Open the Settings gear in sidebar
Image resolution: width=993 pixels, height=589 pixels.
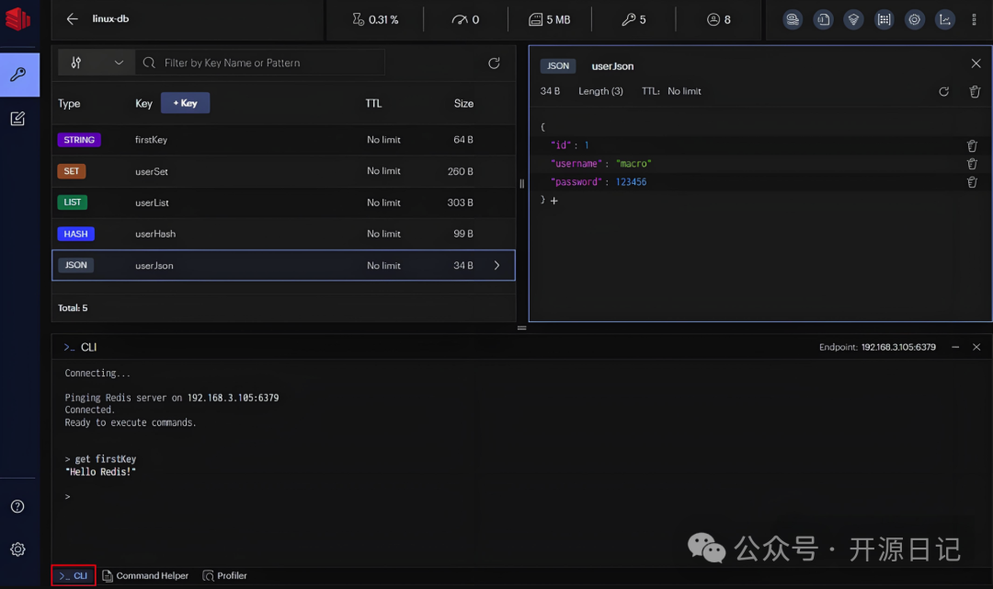(x=17, y=549)
